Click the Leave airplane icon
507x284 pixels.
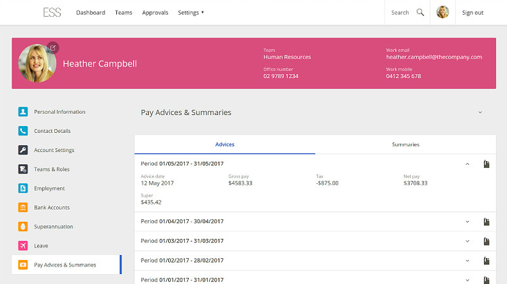click(x=23, y=246)
